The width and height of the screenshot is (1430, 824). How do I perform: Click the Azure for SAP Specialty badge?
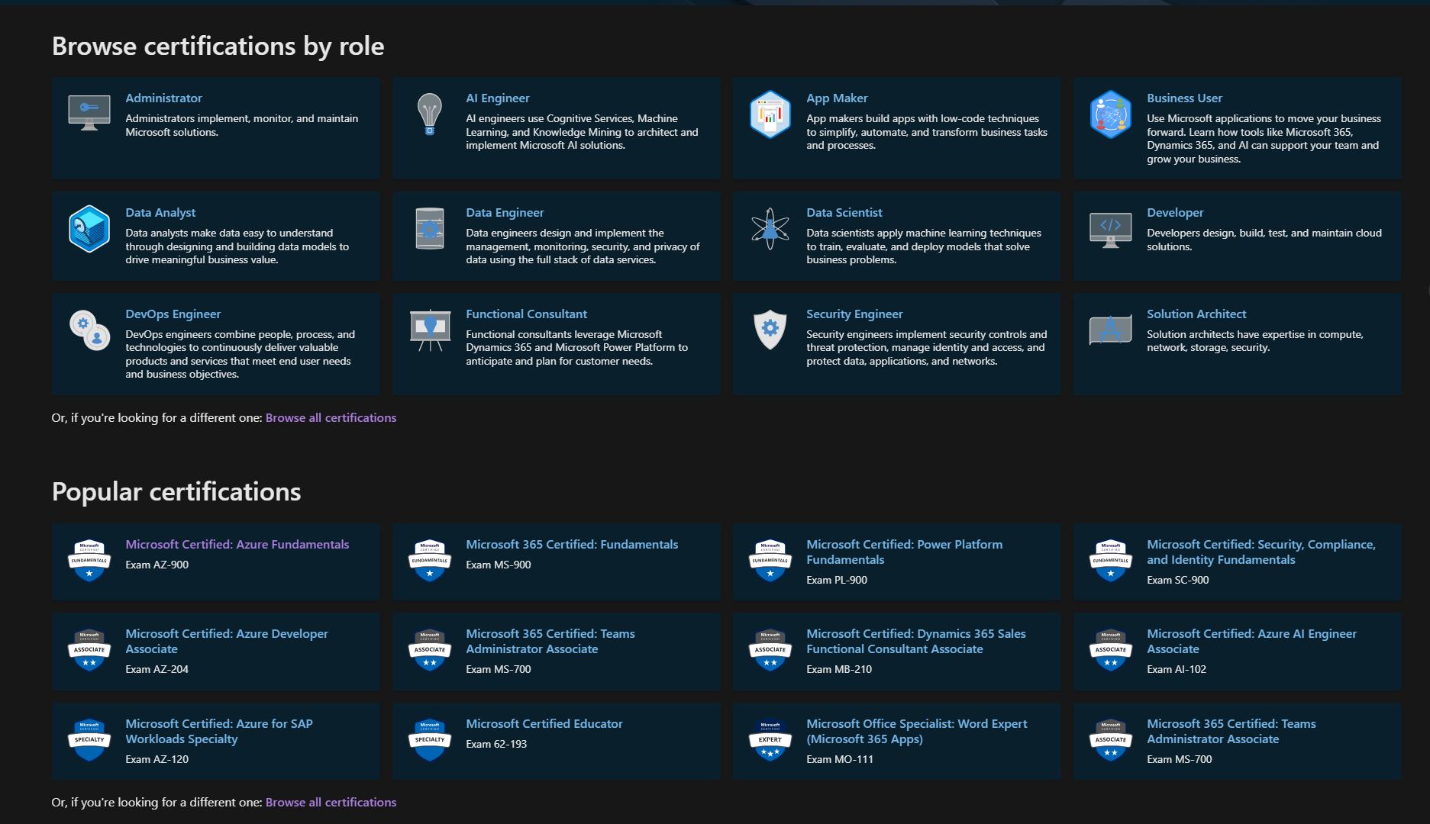89,740
